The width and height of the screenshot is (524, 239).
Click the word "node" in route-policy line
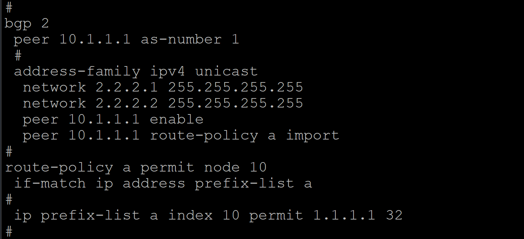(222, 167)
